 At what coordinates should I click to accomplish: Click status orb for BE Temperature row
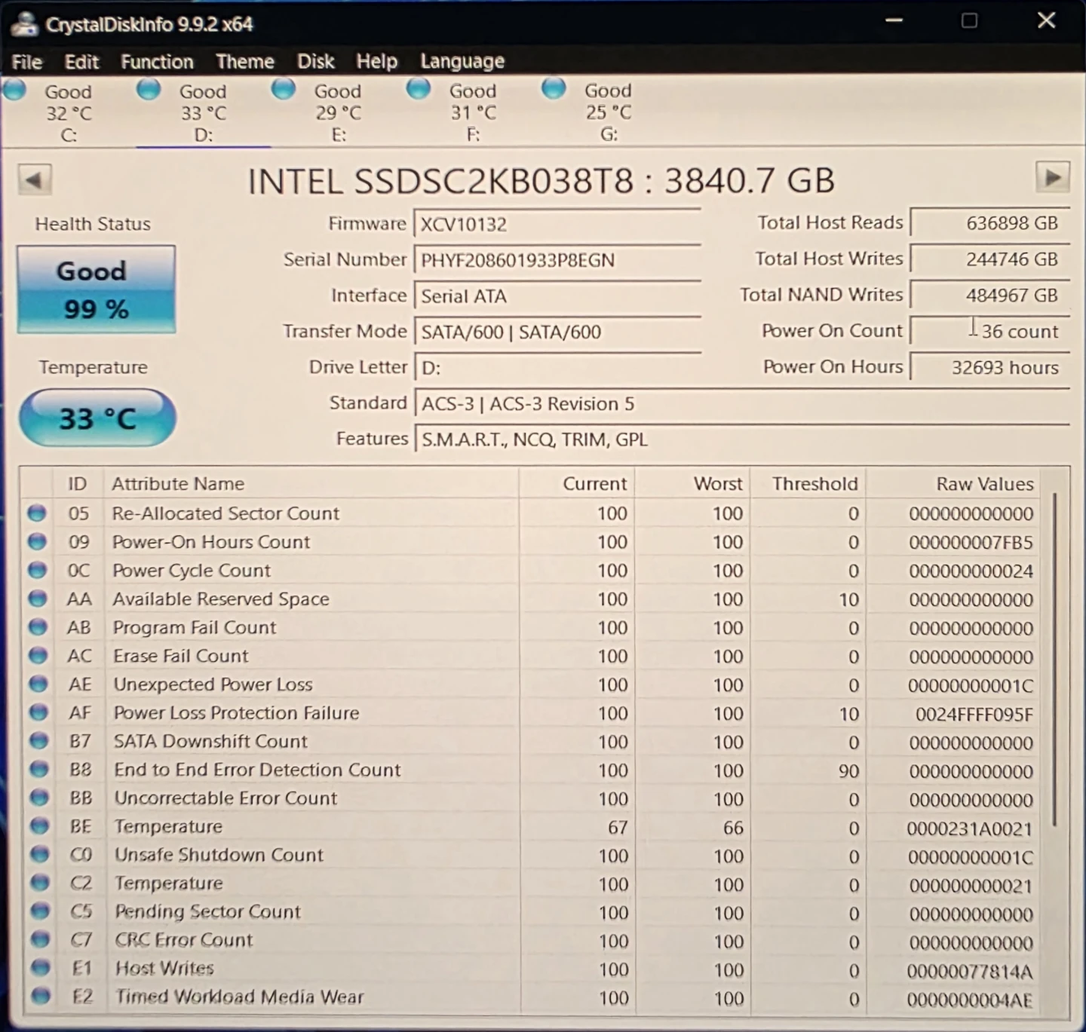coord(39,826)
